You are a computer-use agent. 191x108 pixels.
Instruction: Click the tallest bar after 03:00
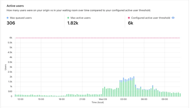click(x=134, y=86)
